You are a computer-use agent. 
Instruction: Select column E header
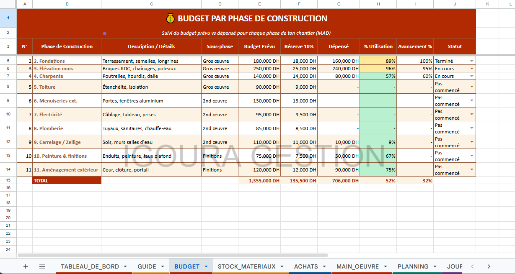click(259, 4)
